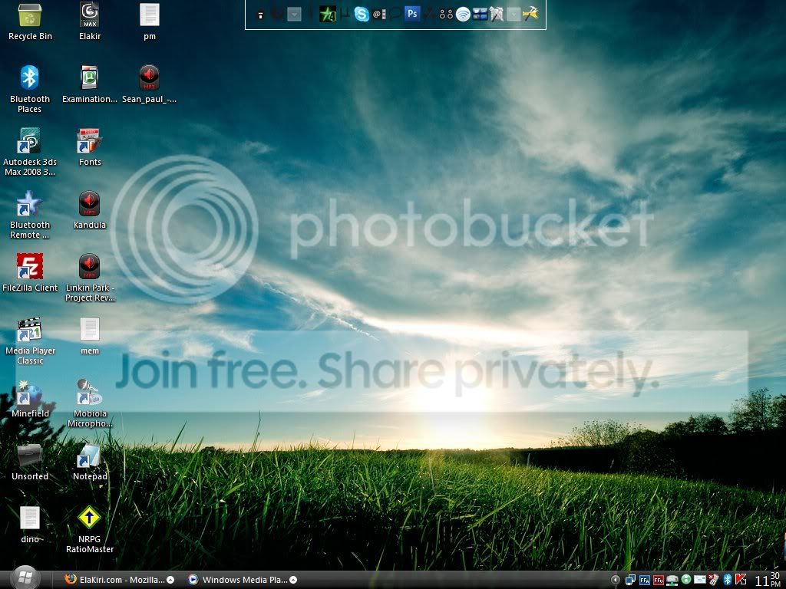Open the gray dropdown box near dock's right
The width and height of the screenshot is (786, 589).
tap(514, 15)
